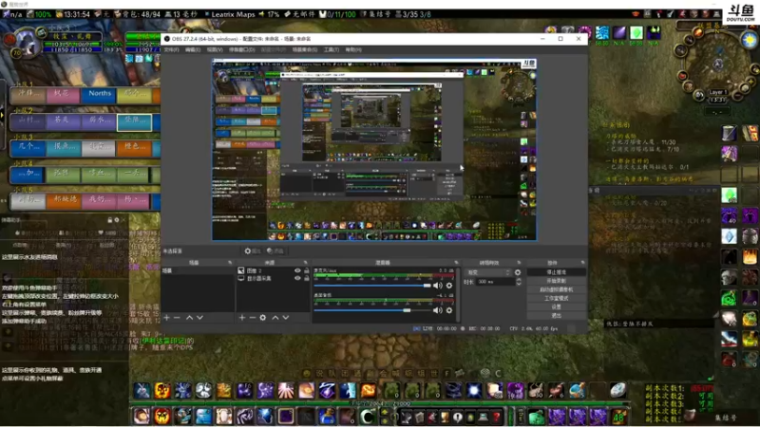Open the 视图(V) menu in OBS
This screenshot has height=427, width=760.
(x=215, y=50)
